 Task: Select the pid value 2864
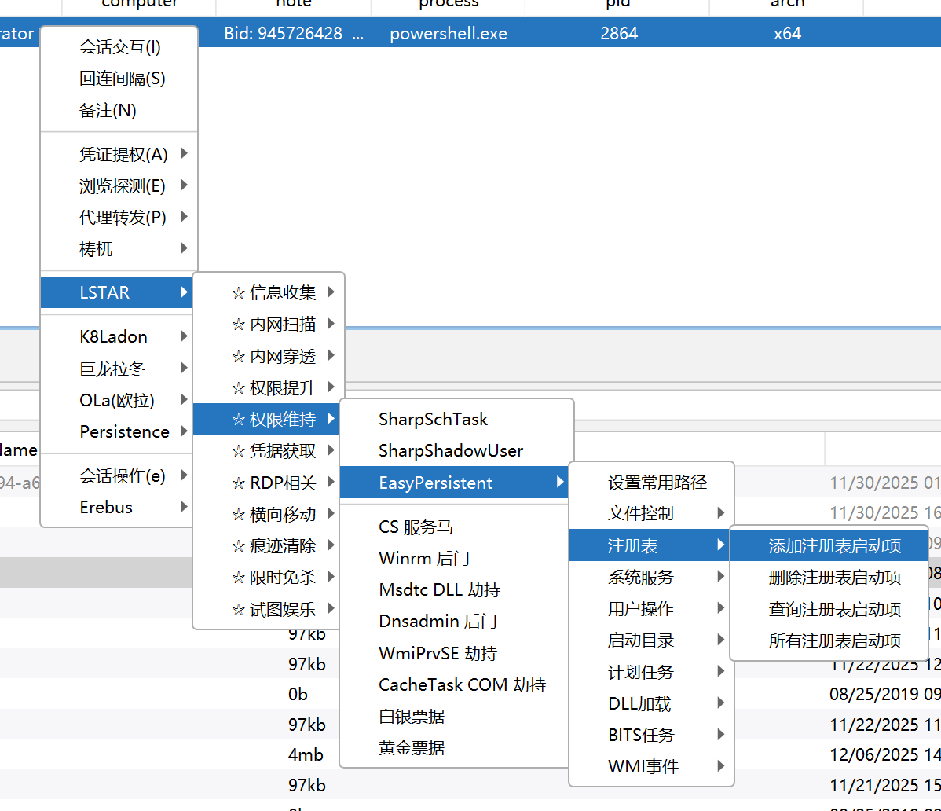tap(619, 34)
